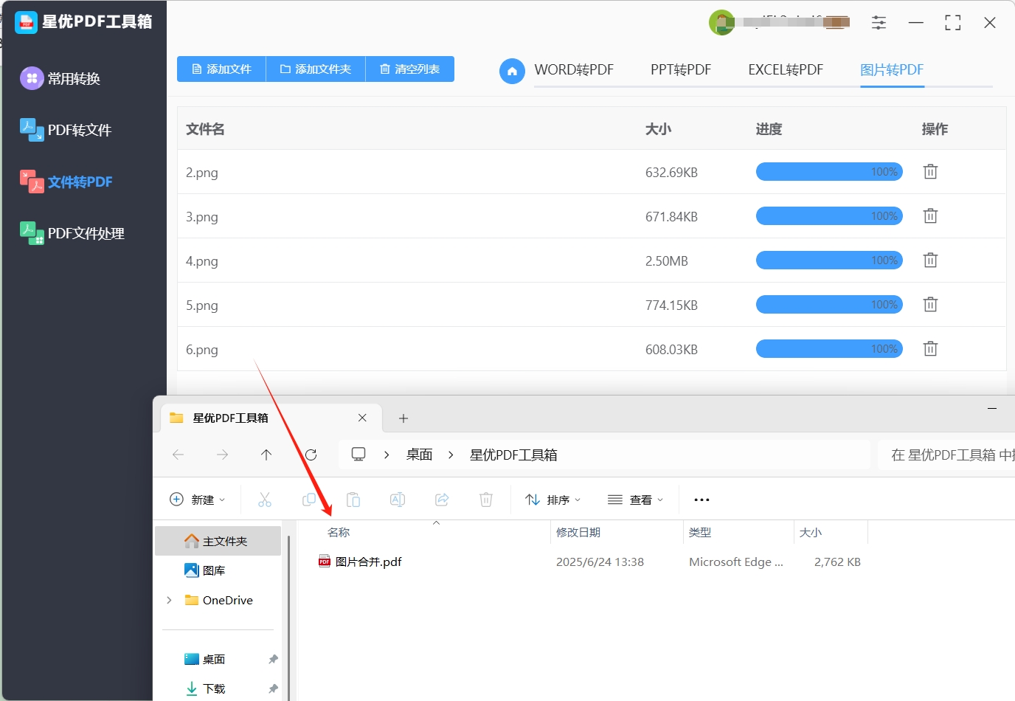Click the Cut scissors icon

(x=265, y=500)
